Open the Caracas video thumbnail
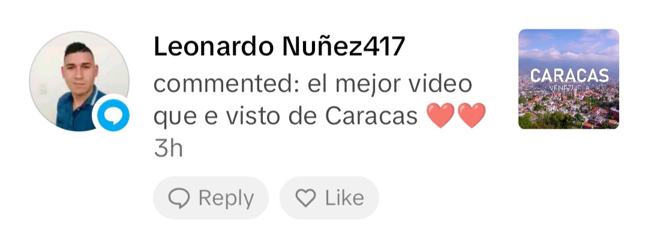The image size is (648, 249). pos(569,79)
